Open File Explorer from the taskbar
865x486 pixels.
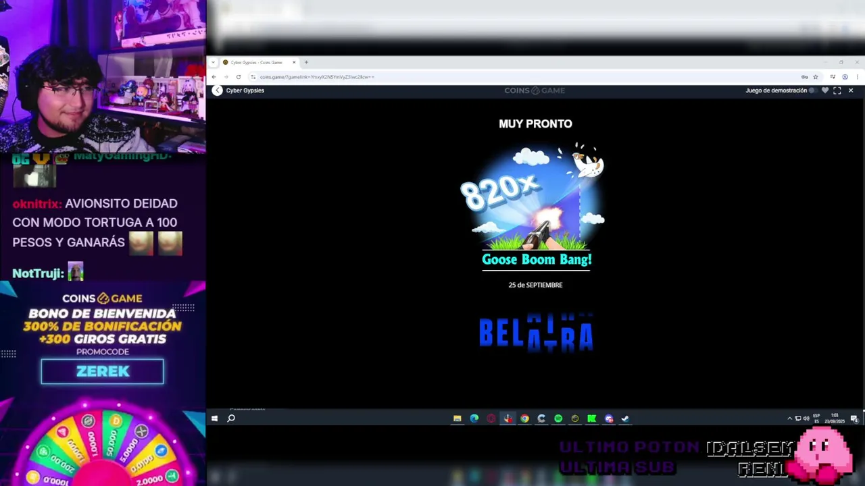(458, 418)
